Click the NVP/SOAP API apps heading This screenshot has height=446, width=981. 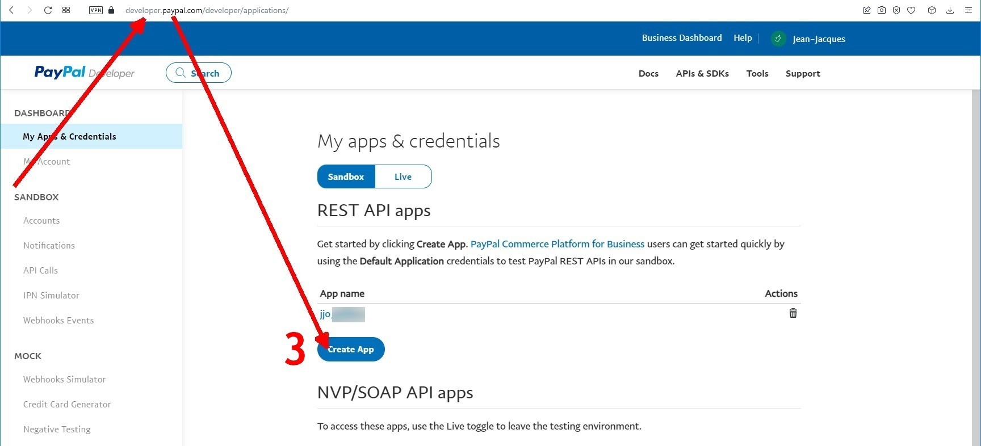point(395,393)
